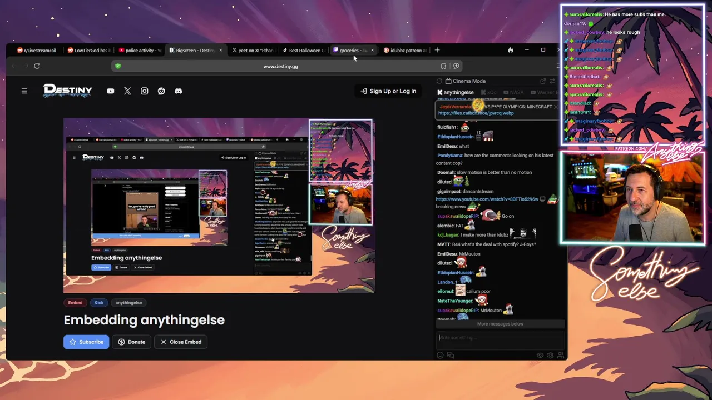This screenshot has width=712, height=400.
Task: Click username EthiopianHussein above EmilDesu: what
Action: [x=455, y=137]
